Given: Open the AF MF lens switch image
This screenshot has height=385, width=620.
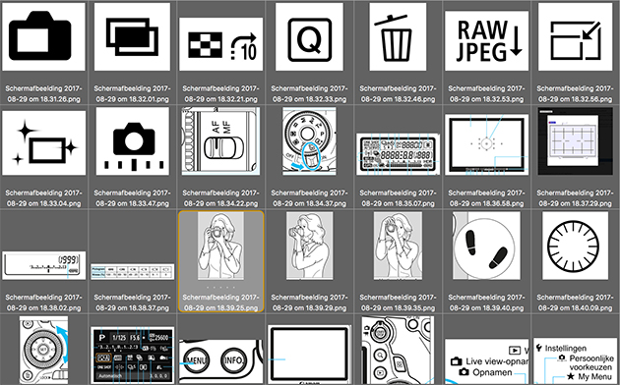Looking at the screenshot, I should [x=220, y=141].
